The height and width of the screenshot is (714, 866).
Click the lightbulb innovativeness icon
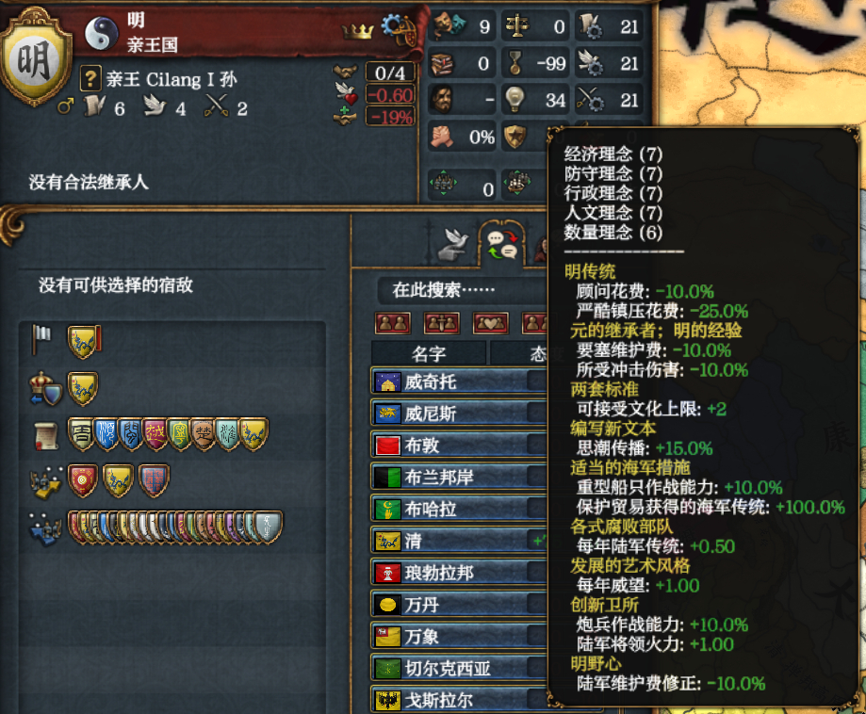coord(515,100)
